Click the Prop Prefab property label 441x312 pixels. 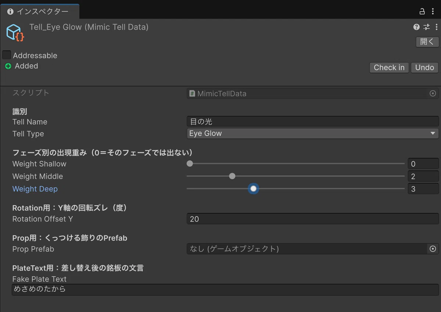[33, 249]
